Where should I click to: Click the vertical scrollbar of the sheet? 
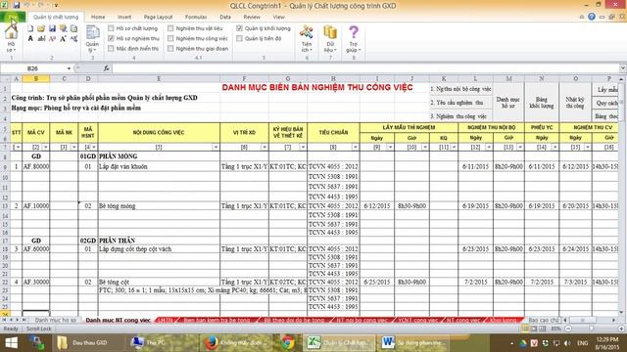pyautogui.click(x=621, y=196)
